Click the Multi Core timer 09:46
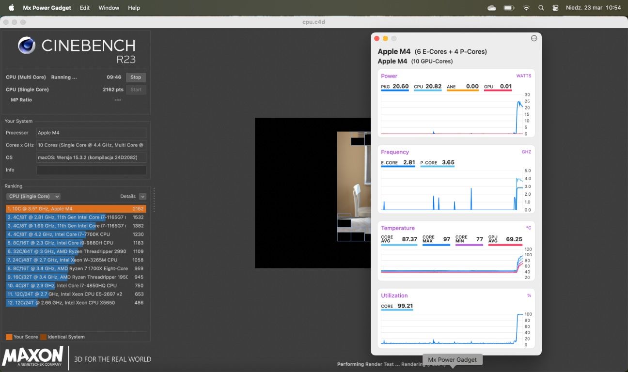628x372 pixels. click(114, 77)
